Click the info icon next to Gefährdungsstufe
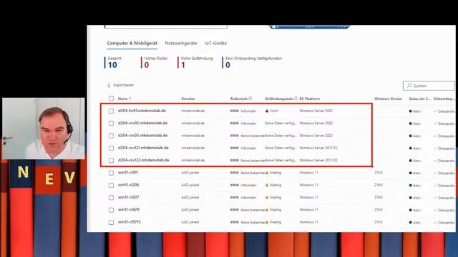Image resolution: width=458 pixels, height=257 pixels. 296,99
